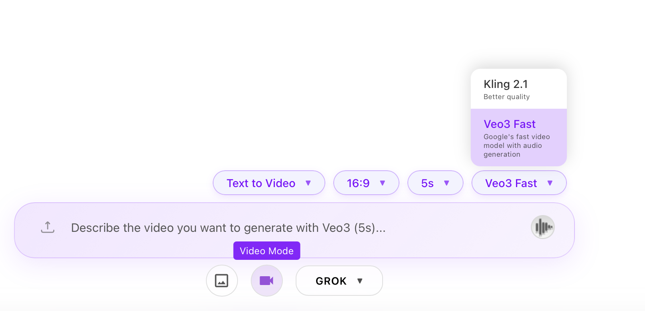The image size is (645, 311).
Task: Select Kling 2.1 from the model list
Action: pos(506,84)
